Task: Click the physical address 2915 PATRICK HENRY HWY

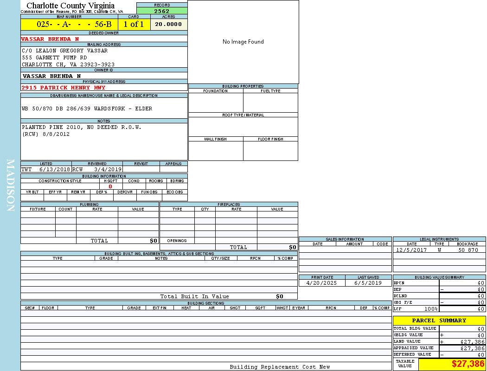Action: coord(64,88)
